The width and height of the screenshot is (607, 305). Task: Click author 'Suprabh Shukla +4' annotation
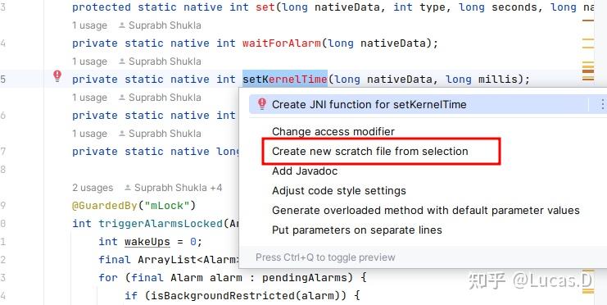(174, 188)
